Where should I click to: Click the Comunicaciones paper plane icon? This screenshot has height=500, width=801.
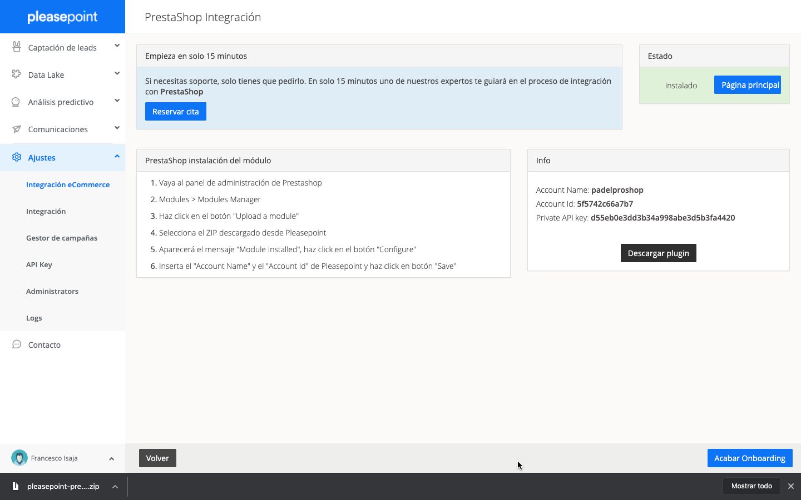(17, 129)
